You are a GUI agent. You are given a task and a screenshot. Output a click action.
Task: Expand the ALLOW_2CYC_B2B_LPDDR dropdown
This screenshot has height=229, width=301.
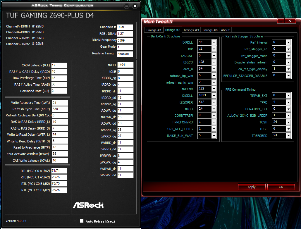[288, 116]
